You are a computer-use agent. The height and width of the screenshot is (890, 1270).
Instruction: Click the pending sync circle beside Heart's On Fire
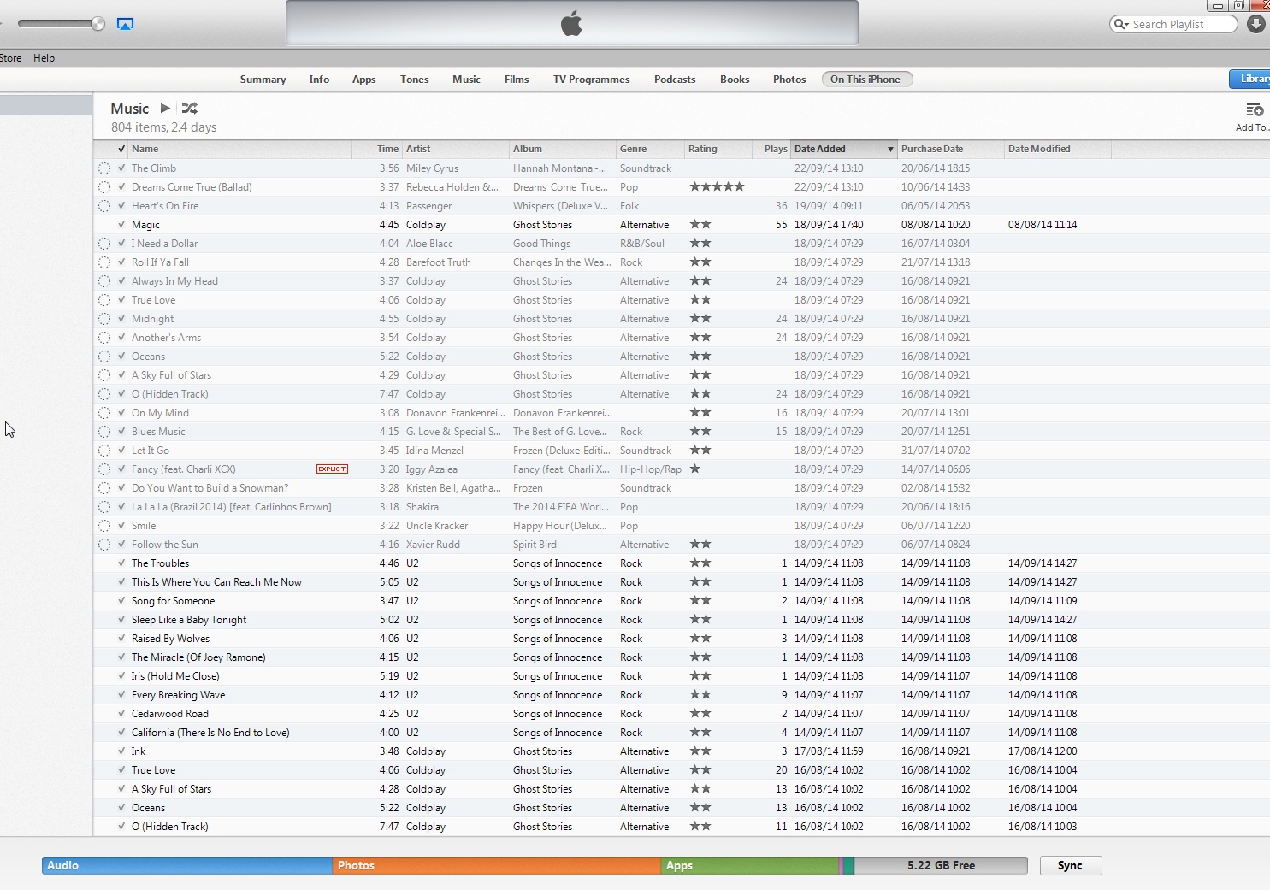104,206
